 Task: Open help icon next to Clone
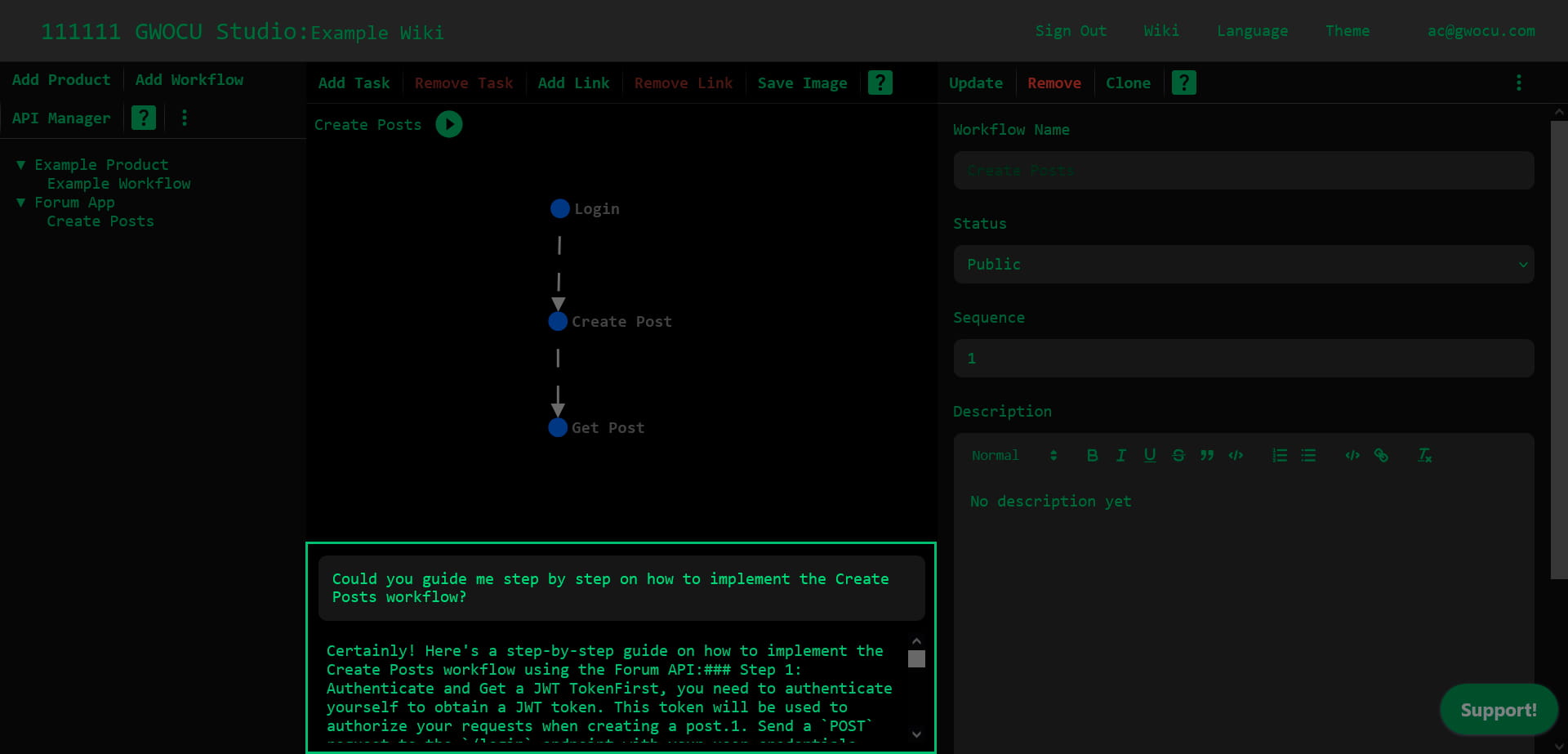[1184, 83]
